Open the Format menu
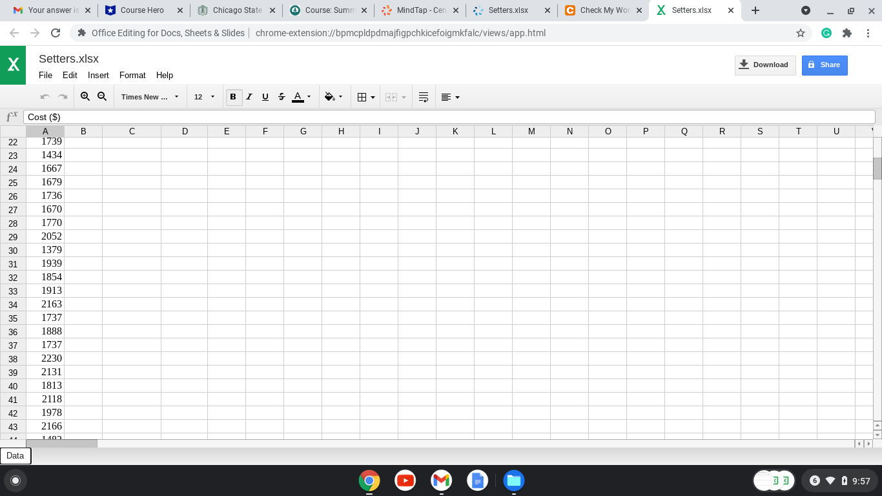 click(132, 75)
